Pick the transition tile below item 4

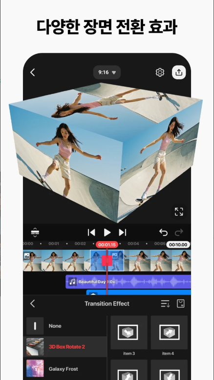point(169,370)
